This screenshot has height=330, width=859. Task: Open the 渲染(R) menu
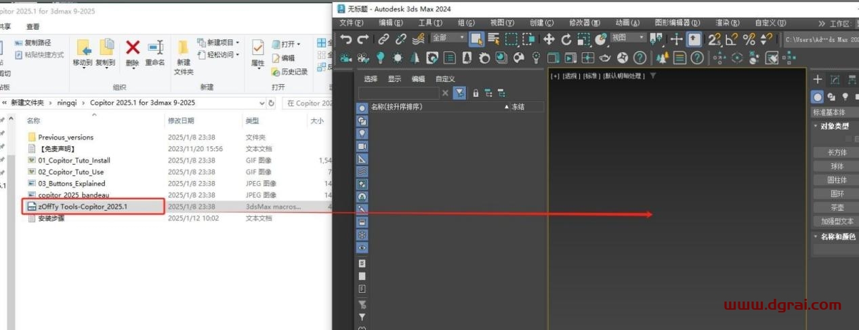(727, 23)
